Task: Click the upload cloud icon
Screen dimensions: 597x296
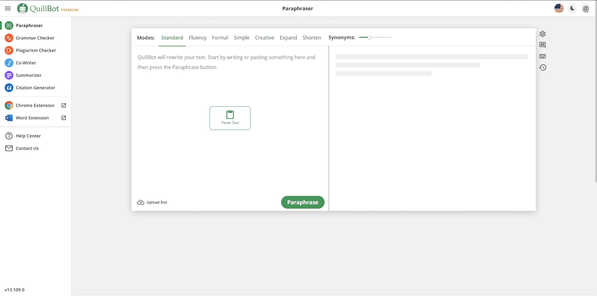Action: tap(141, 202)
